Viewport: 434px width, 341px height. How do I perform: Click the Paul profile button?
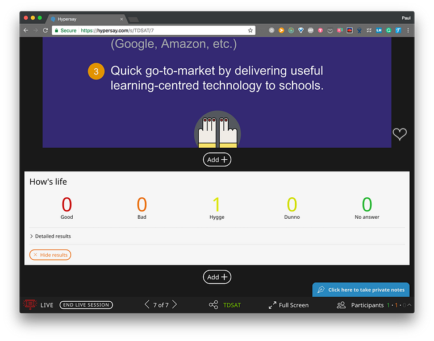tap(406, 18)
